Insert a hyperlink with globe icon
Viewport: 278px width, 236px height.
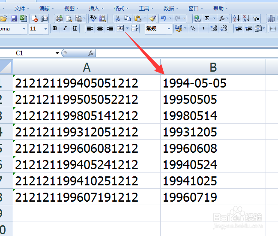coord(197,18)
